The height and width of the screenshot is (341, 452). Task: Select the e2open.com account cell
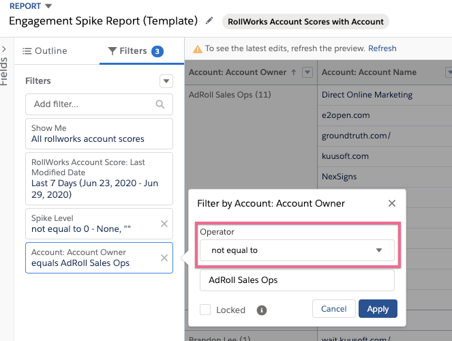coord(346,115)
